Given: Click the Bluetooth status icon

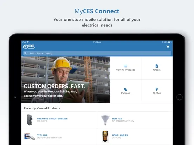Looking at the screenshot, I should point(162,42).
